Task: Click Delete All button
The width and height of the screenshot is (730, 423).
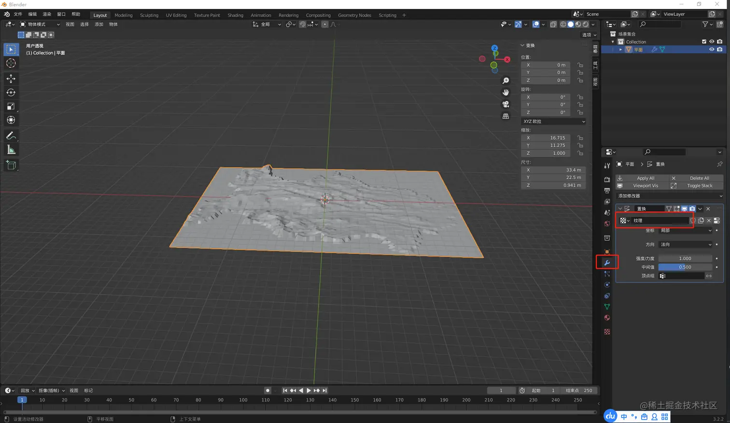Action: [699, 178]
